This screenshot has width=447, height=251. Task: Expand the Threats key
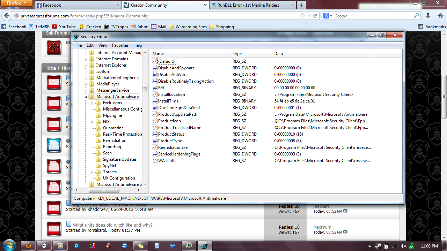[92, 172]
